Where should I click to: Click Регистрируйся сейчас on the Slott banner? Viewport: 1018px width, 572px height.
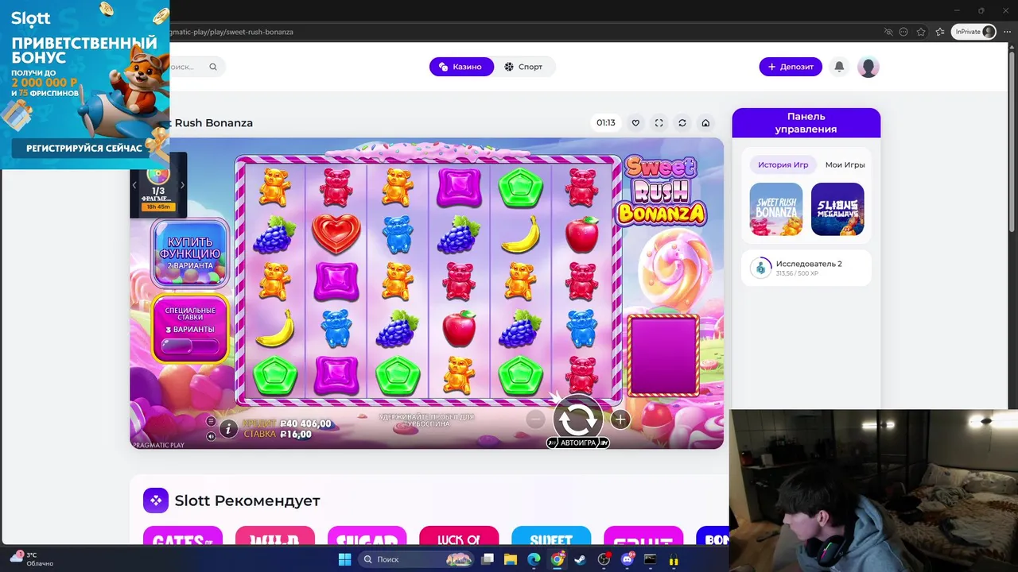84,149
